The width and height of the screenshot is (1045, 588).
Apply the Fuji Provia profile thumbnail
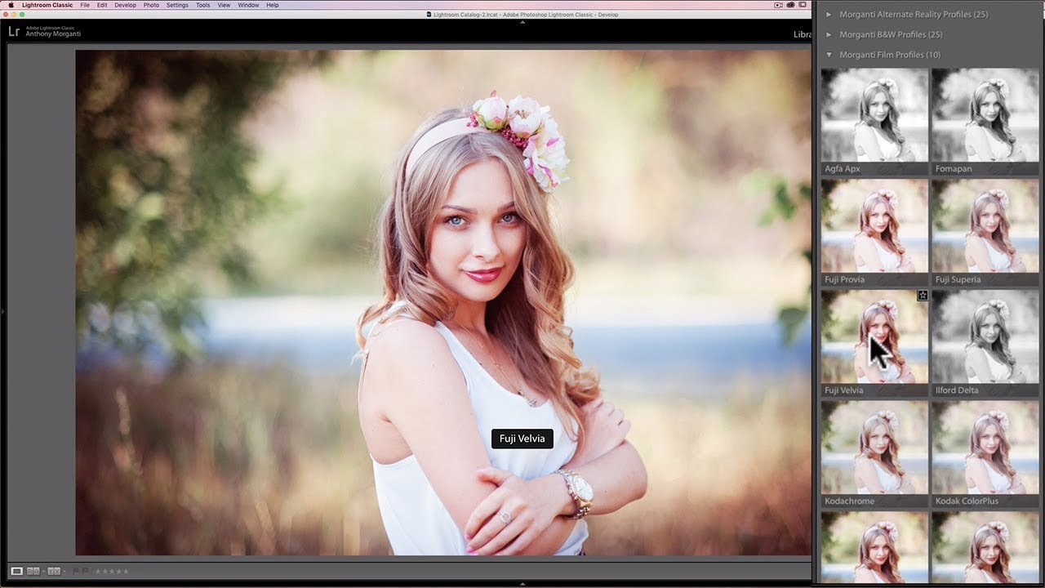tap(874, 225)
